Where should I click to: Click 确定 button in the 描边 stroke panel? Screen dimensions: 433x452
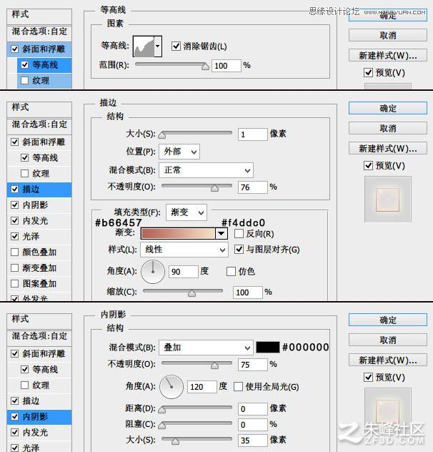(x=388, y=109)
